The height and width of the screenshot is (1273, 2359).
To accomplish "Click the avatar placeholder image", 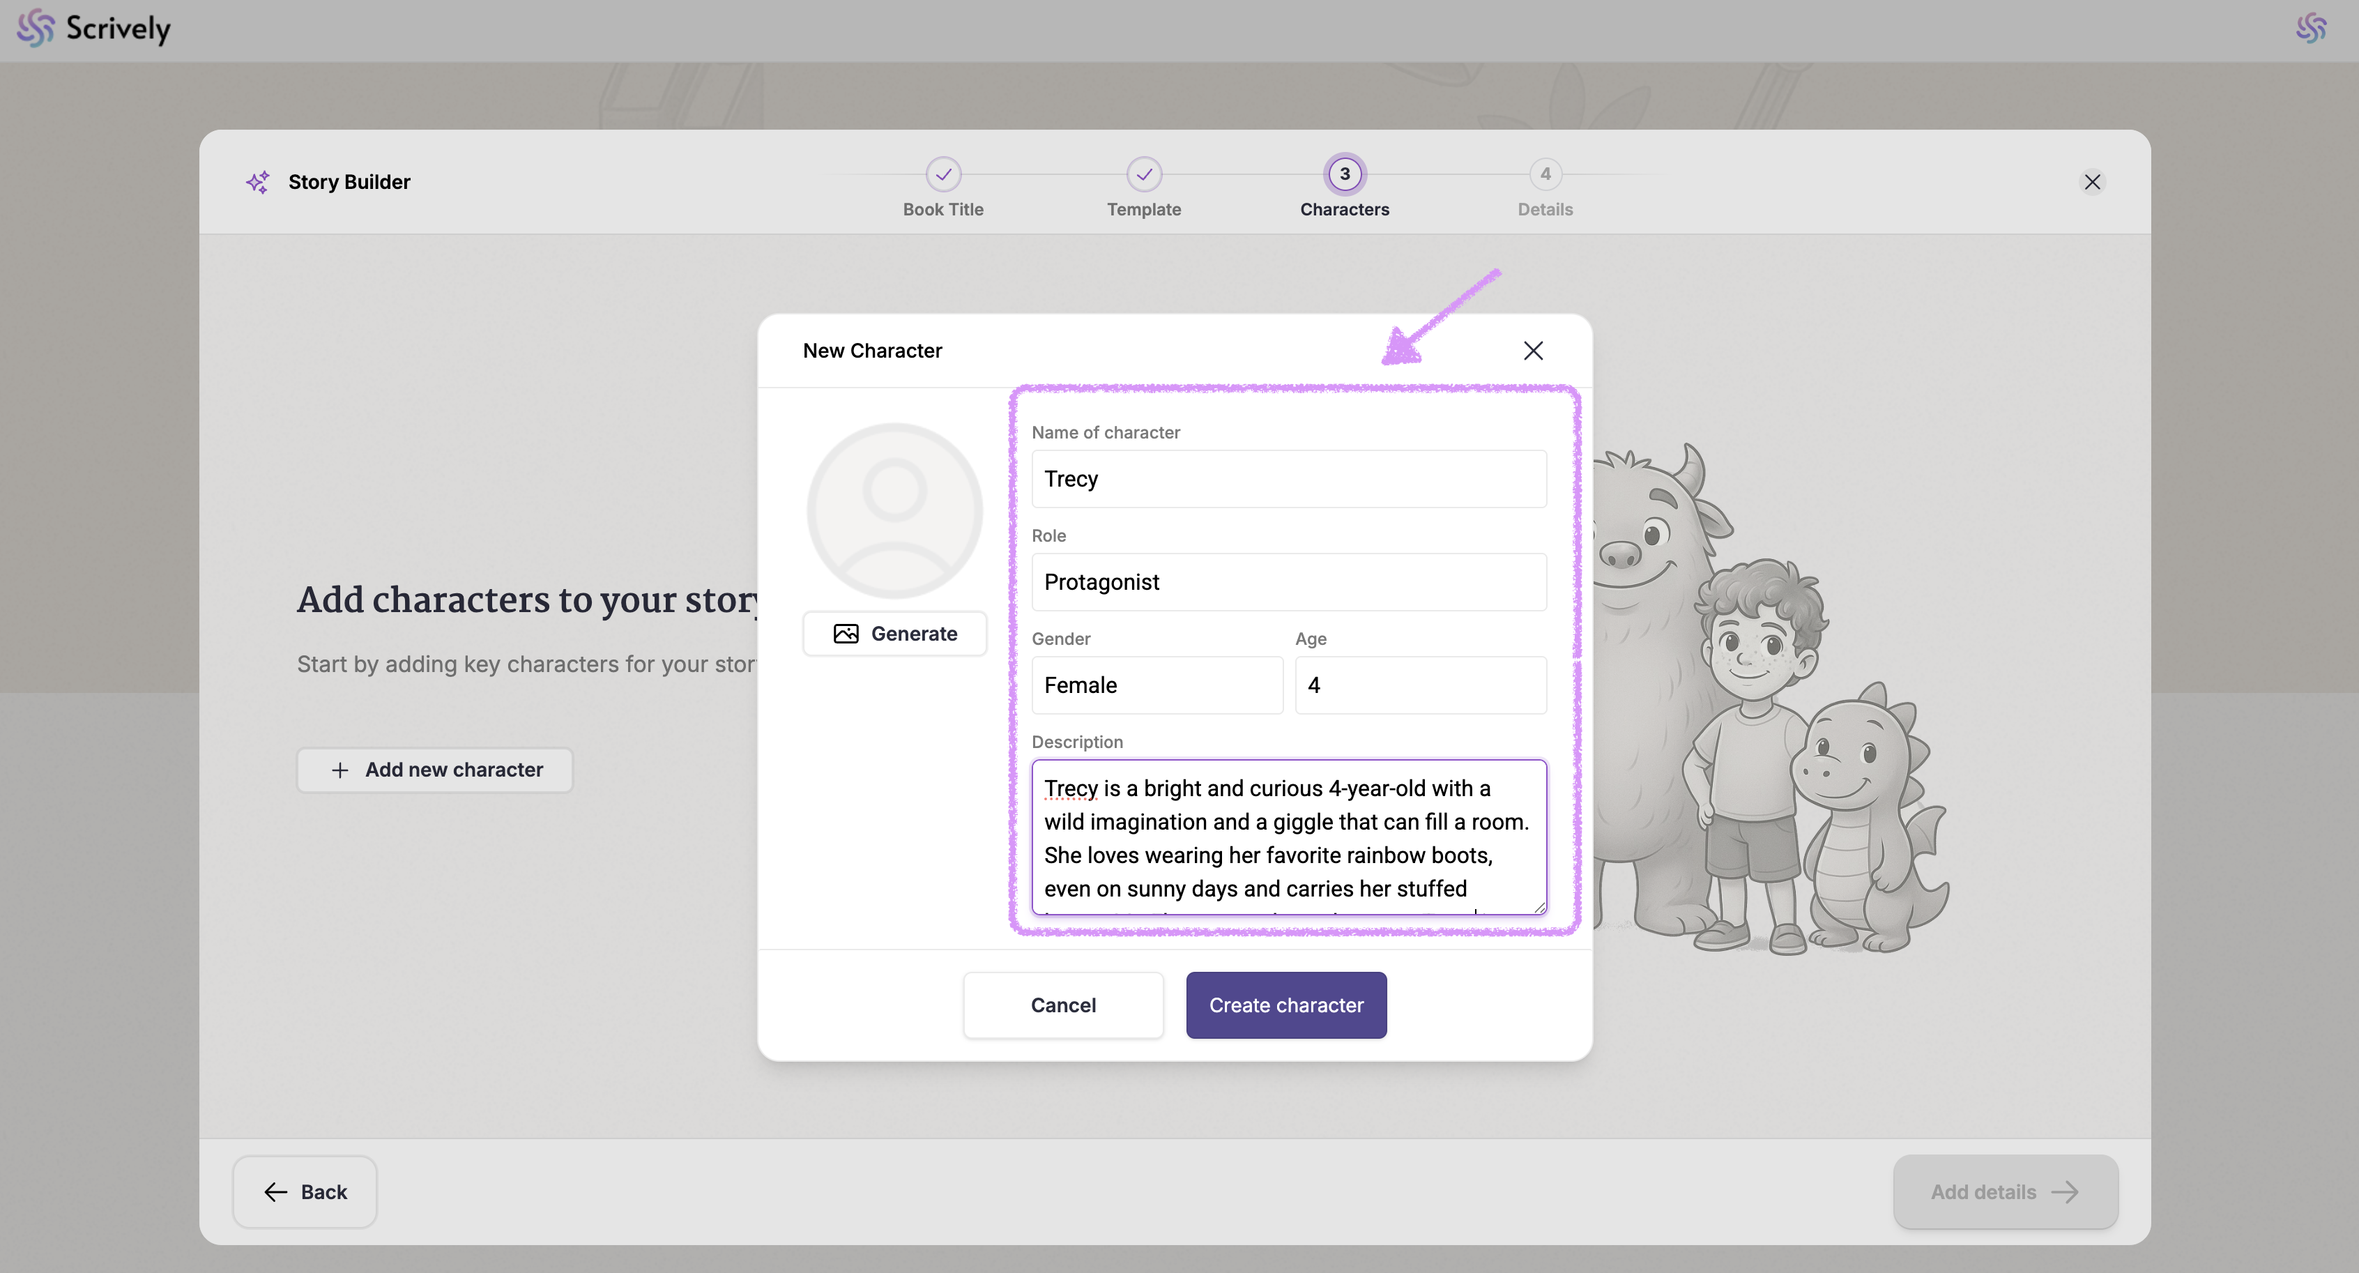I will [894, 510].
